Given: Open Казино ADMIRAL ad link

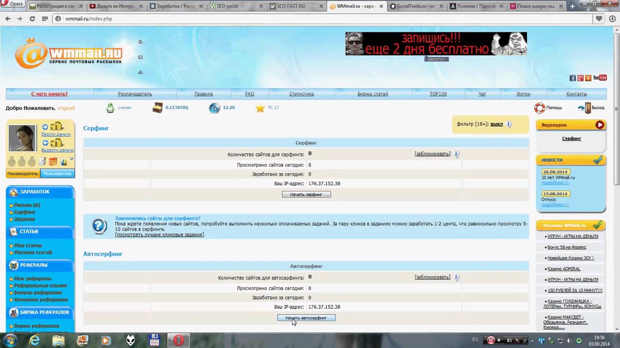Looking at the screenshot, I should pos(564,269).
